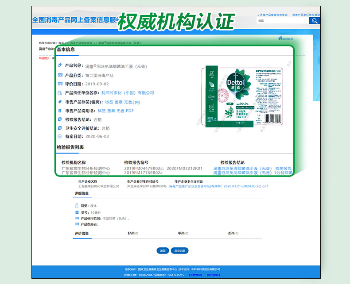350x284 pixels.
Task: Click the permit number 沪卫消证字(2016)第0008号
Action: tap(147, 186)
